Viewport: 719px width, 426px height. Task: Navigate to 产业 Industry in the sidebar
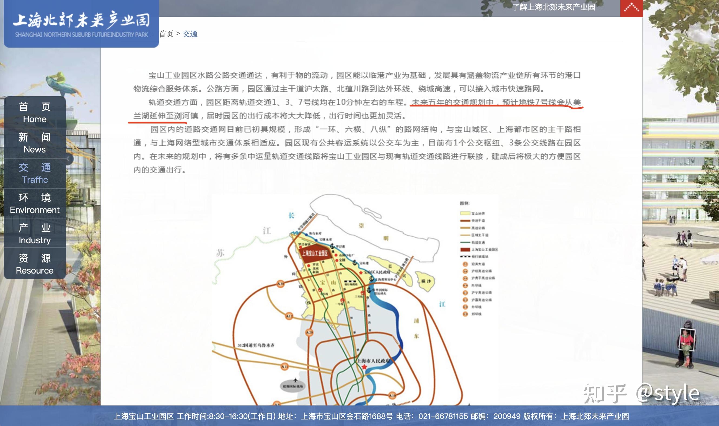click(34, 233)
